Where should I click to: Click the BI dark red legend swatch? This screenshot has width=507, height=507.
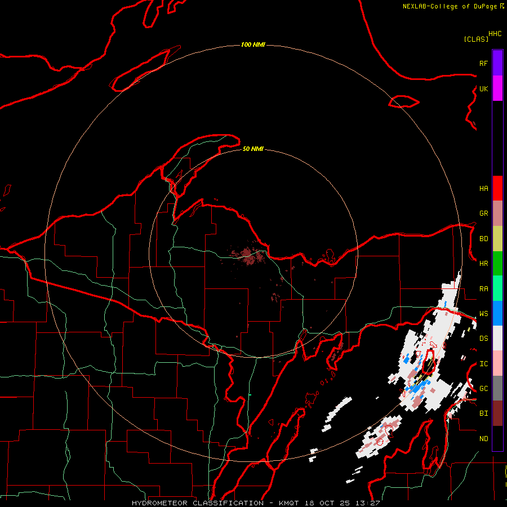(x=497, y=413)
